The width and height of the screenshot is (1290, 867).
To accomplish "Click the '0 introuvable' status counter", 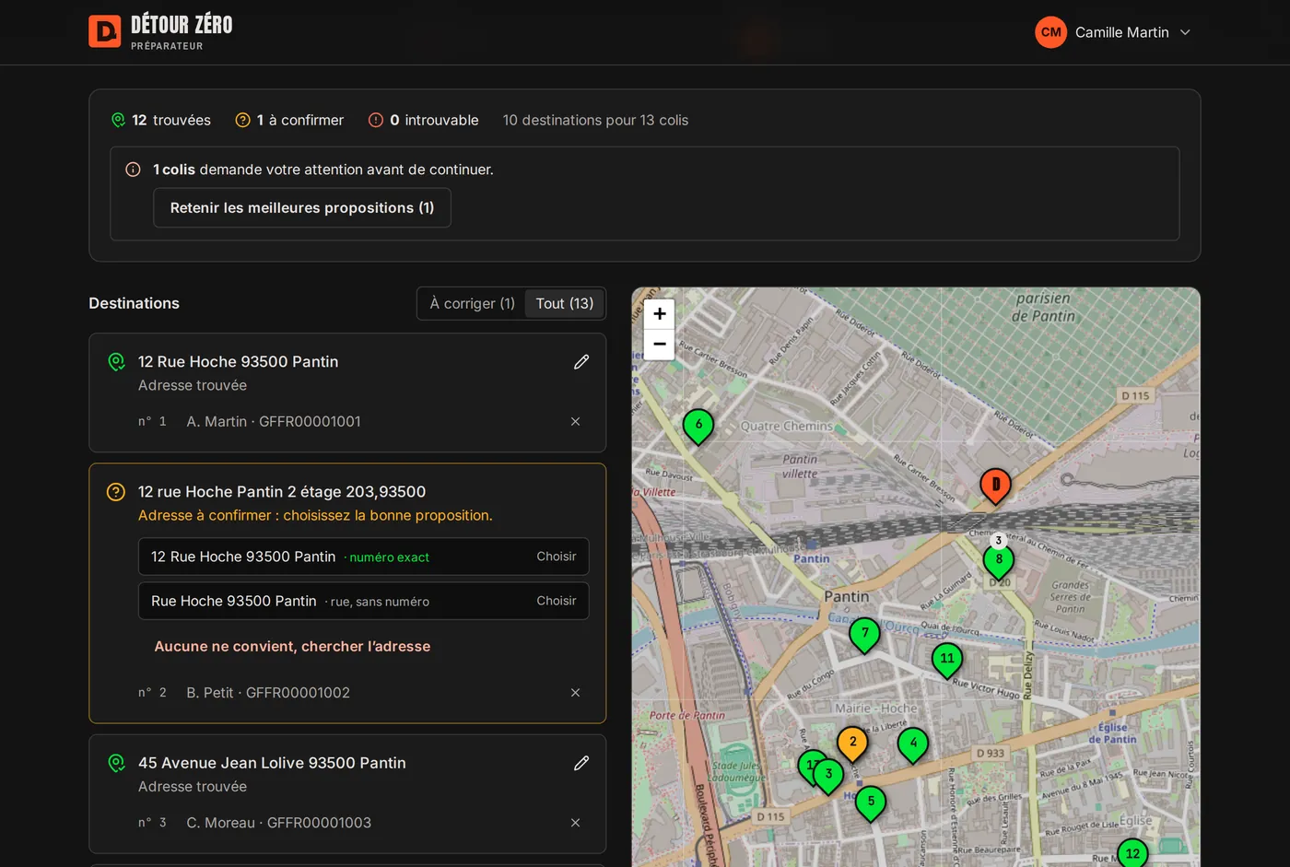I will pyautogui.click(x=423, y=120).
